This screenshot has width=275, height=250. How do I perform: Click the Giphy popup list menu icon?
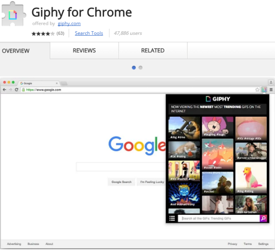pos(172,219)
